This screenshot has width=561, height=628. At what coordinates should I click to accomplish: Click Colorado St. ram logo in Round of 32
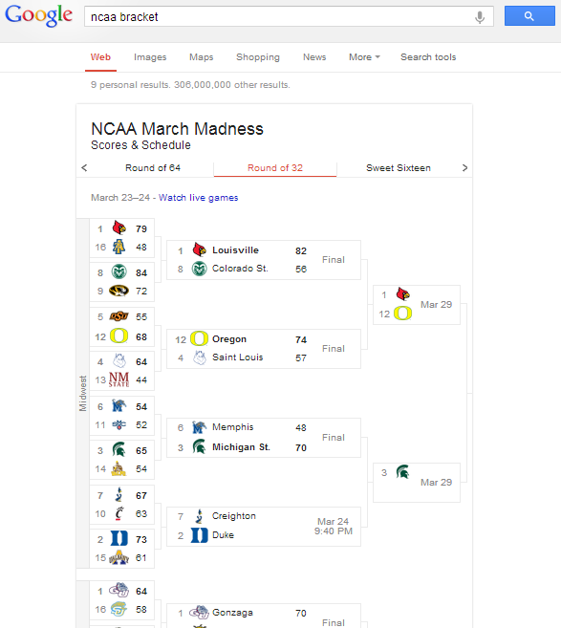coord(199,269)
